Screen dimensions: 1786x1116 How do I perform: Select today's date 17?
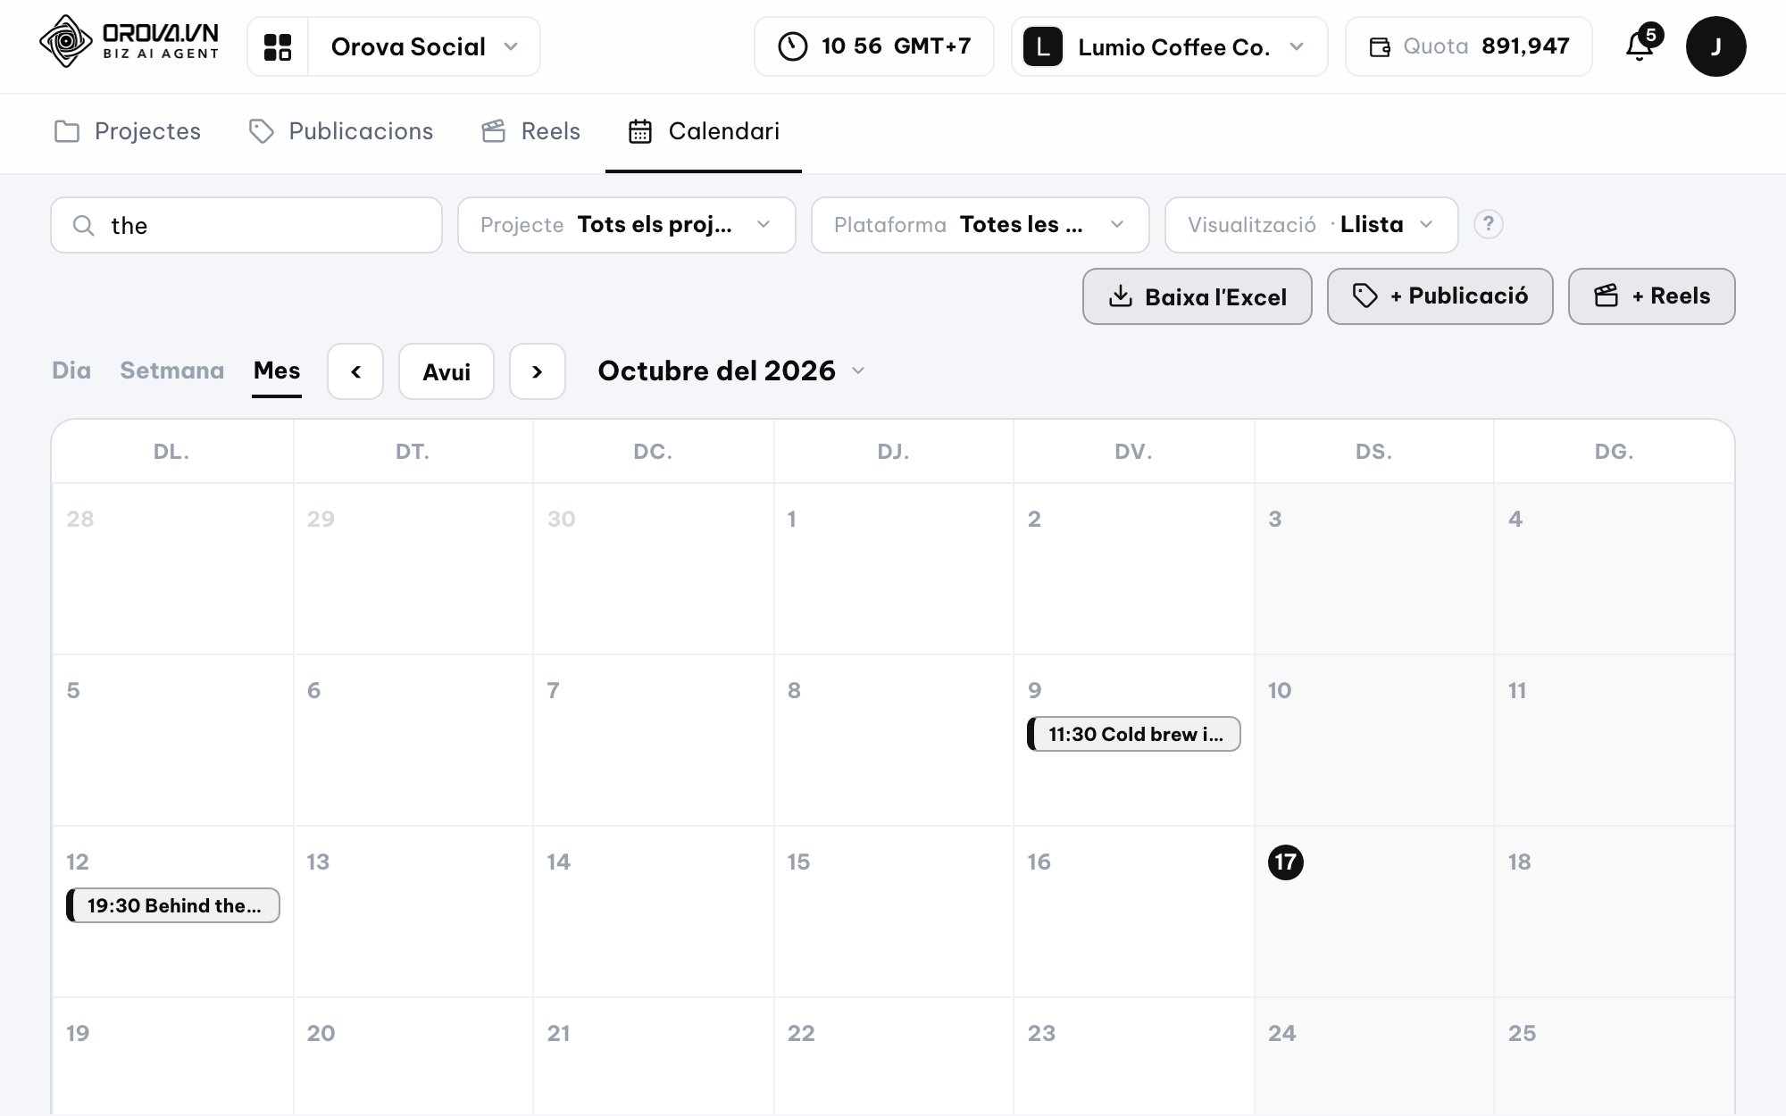(x=1286, y=862)
